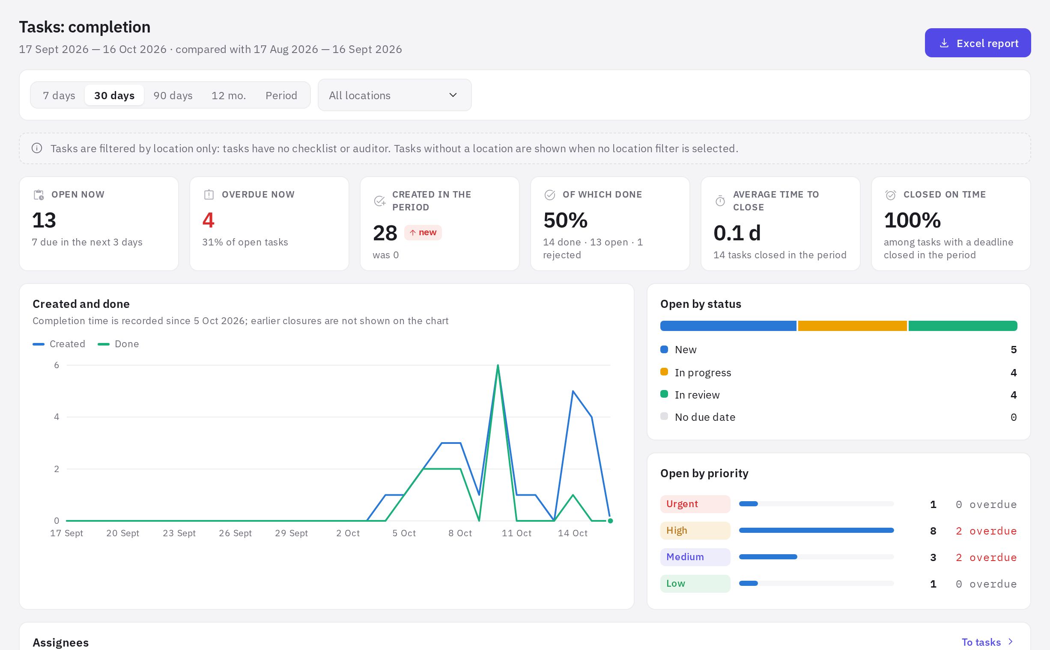Click the info icon in the filter notice
This screenshot has height=650, width=1050.
tap(37, 148)
